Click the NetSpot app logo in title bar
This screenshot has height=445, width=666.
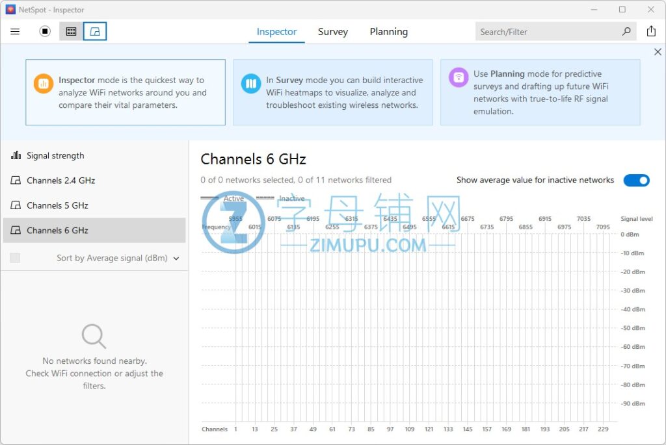pos(10,9)
